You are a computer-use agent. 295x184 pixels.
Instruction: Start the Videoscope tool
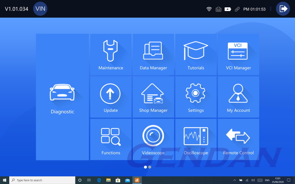(x=153, y=139)
